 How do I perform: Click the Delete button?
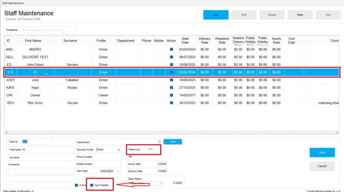coord(272,15)
